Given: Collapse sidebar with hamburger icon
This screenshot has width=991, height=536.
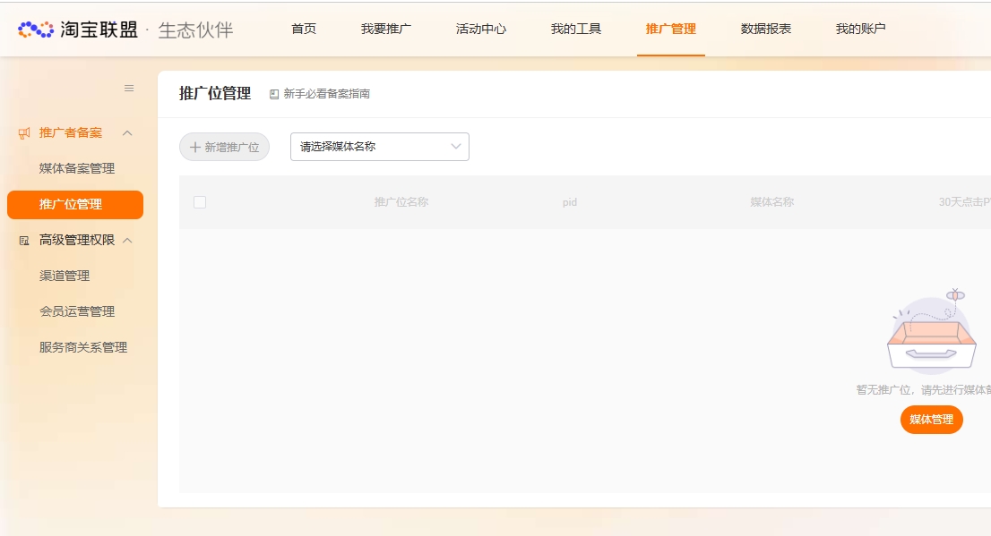Looking at the screenshot, I should (129, 88).
